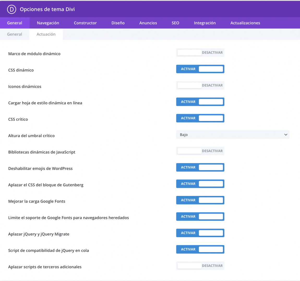Click the 'CSS crítico' label
This screenshot has width=300, height=281.
pyautogui.click(x=18, y=119)
